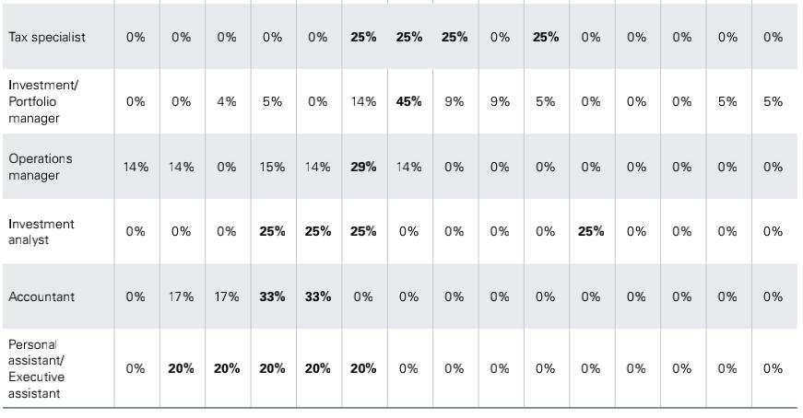Click the bold 29% cell in Operations manager row
This screenshot has height=418, width=803.
(363, 167)
